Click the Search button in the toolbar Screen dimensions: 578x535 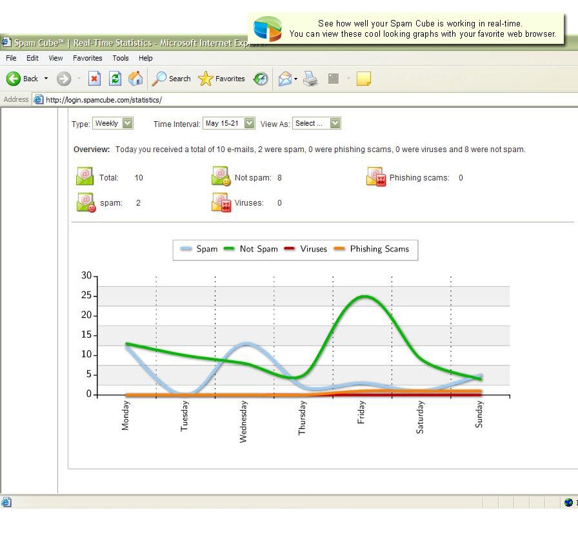tap(171, 78)
